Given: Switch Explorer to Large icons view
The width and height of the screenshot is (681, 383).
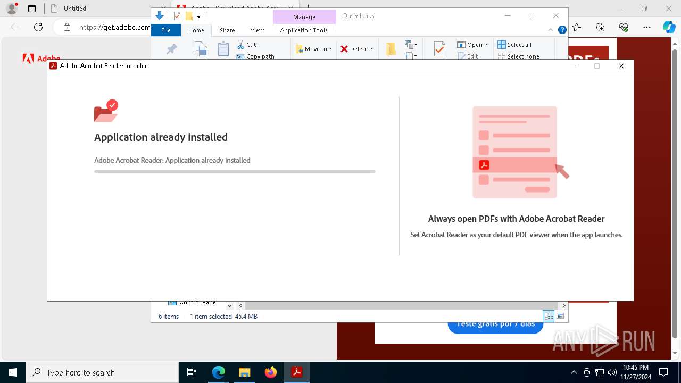Looking at the screenshot, I should click(560, 316).
